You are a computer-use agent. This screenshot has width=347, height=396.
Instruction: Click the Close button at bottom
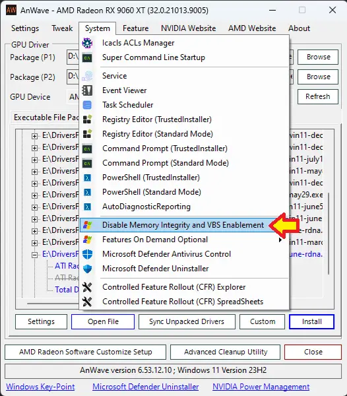313,352
